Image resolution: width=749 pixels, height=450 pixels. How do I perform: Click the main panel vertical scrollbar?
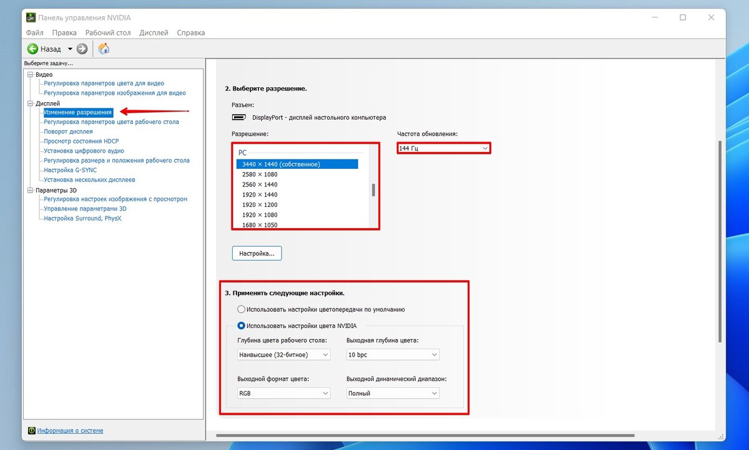point(719,241)
